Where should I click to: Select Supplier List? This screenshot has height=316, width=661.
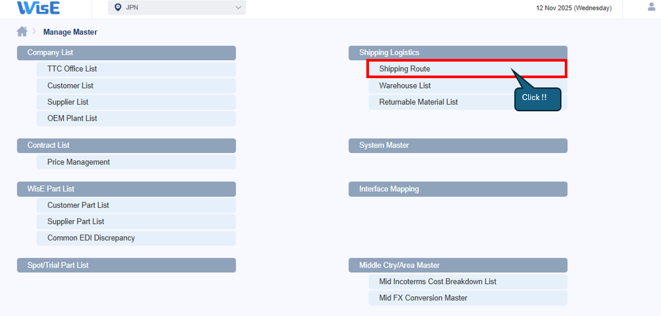(x=68, y=102)
